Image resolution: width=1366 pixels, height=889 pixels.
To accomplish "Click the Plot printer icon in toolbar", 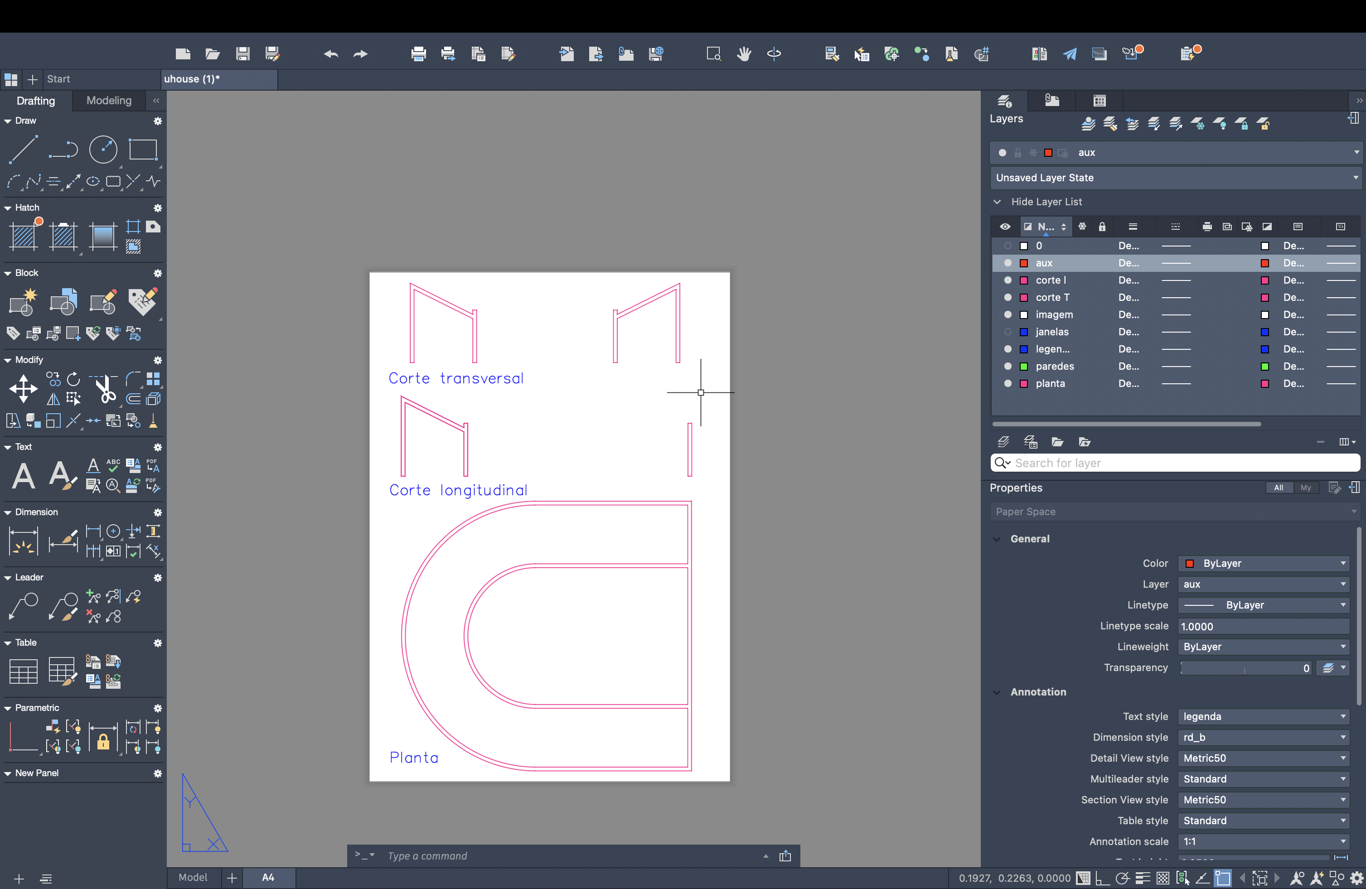I will [x=418, y=54].
